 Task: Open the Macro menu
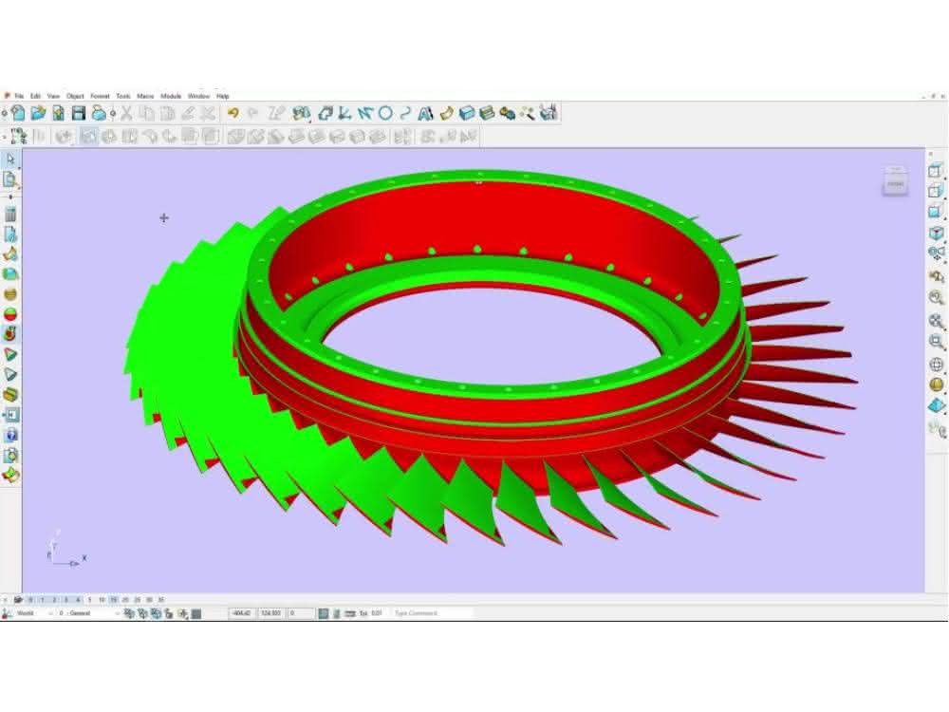pos(145,96)
